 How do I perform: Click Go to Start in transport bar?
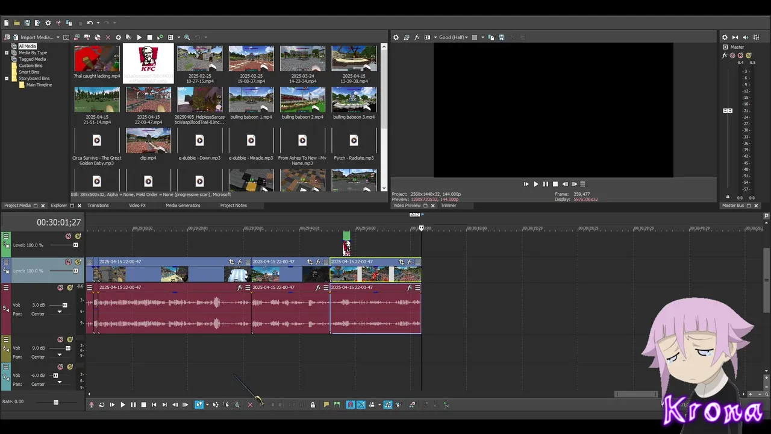(154, 404)
